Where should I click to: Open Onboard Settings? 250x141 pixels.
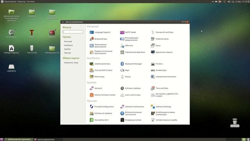tap(161, 107)
